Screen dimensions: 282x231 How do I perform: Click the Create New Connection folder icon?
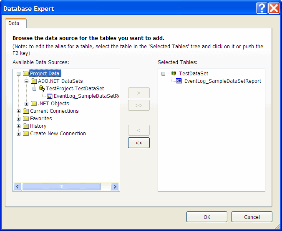click(x=26, y=134)
